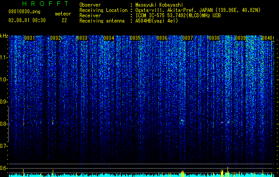Image resolution: width=279 pixels, height=177 pixels.
Task: Click the 0.7 kHz axis label
Action: 4,146
